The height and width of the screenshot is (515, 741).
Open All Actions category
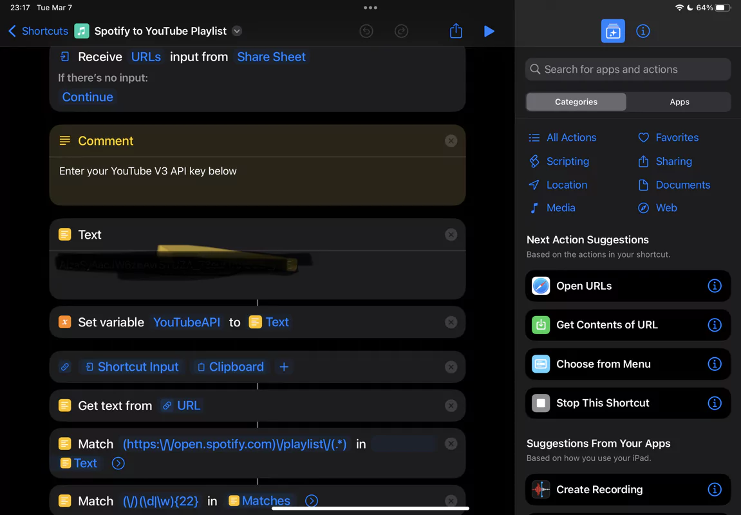[x=563, y=138]
